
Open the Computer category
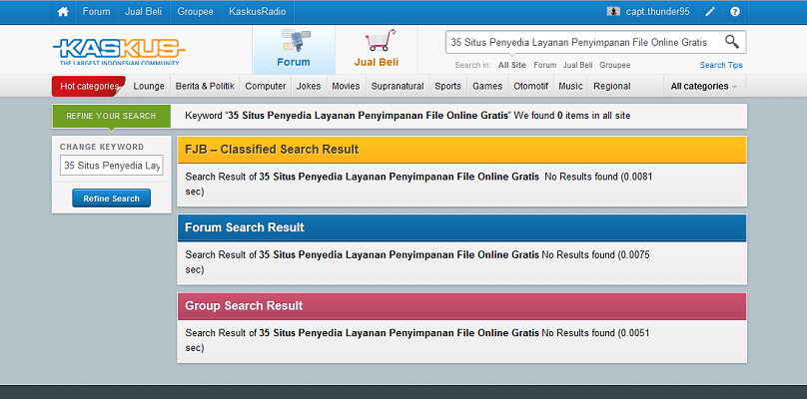265,87
